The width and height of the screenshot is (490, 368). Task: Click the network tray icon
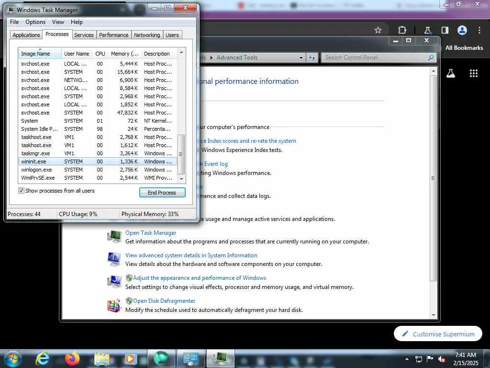point(418,359)
